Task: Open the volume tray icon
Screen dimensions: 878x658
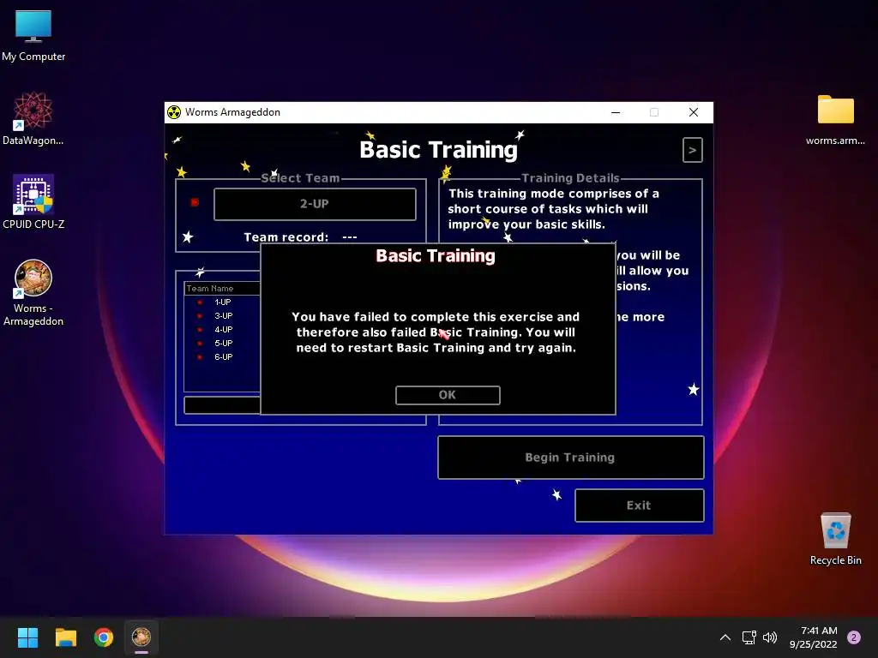Action: (770, 637)
